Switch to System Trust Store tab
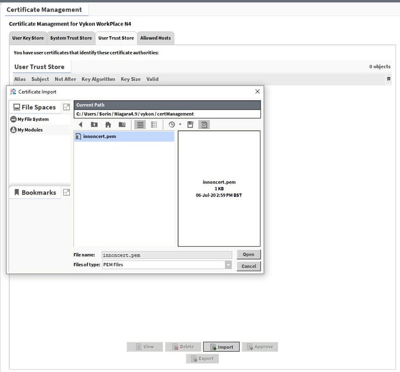The width and height of the screenshot is (400, 372). coord(71,38)
